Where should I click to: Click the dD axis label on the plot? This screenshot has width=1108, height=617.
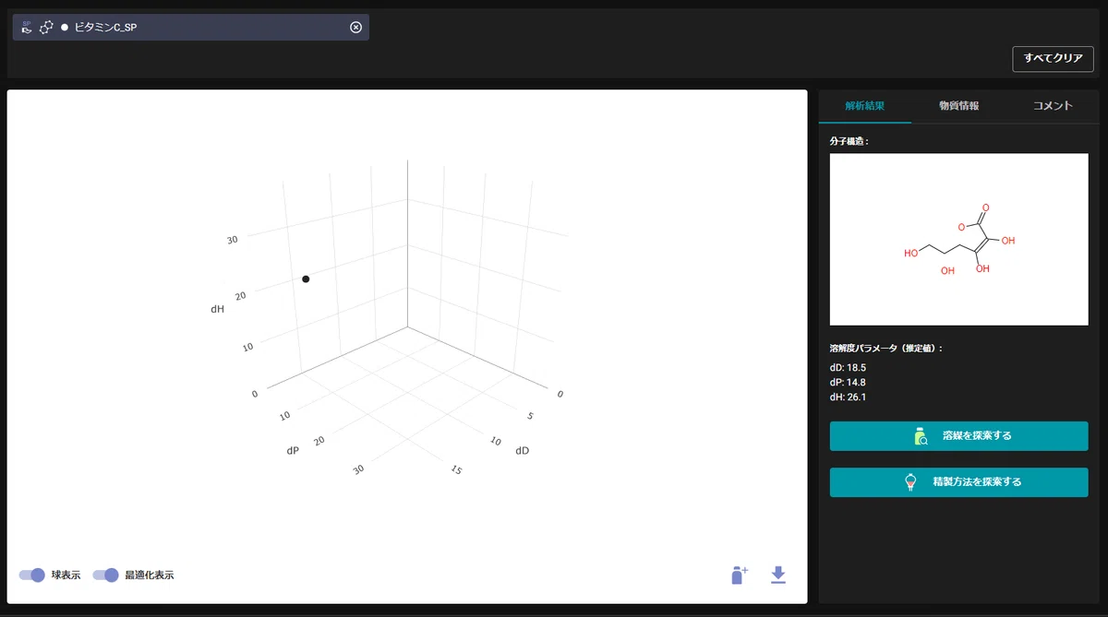[x=523, y=451]
